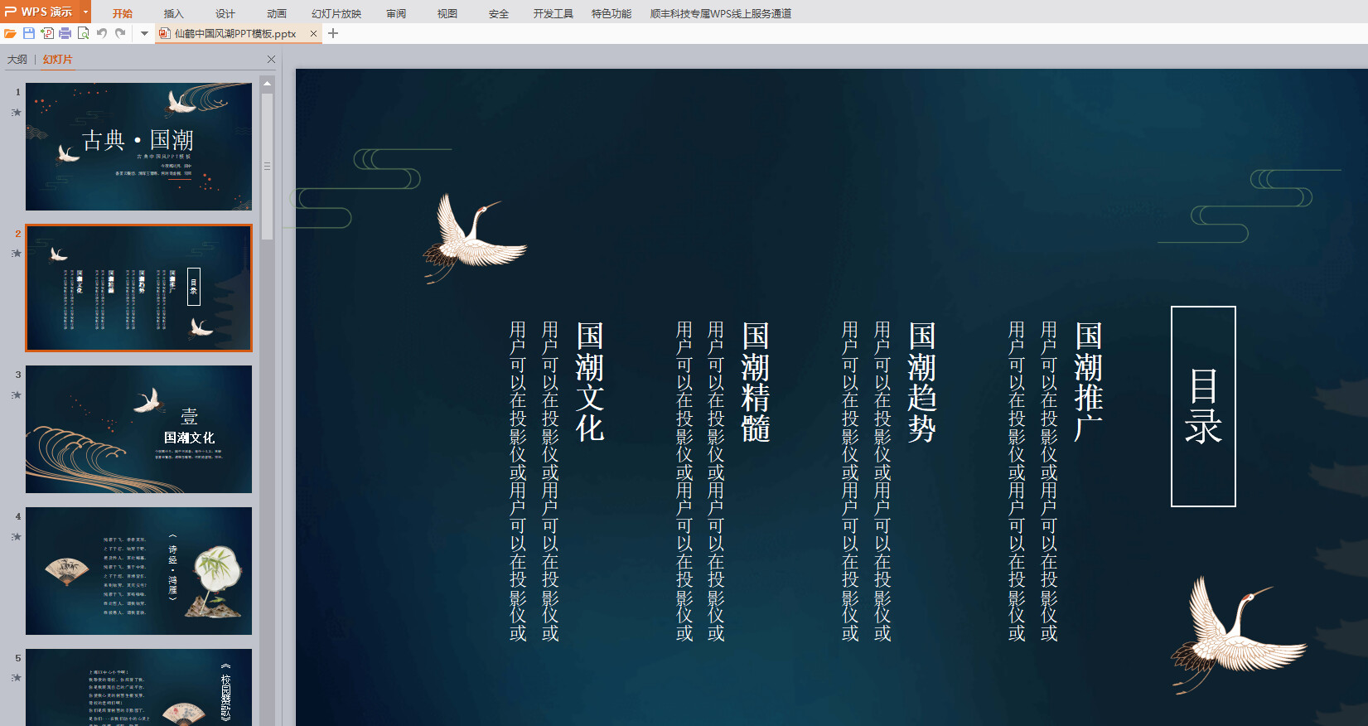Open a new document tab with plus
1368x726 pixels.
(333, 33)
